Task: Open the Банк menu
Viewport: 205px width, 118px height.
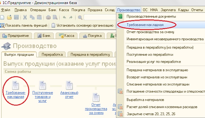Action: 53,10
